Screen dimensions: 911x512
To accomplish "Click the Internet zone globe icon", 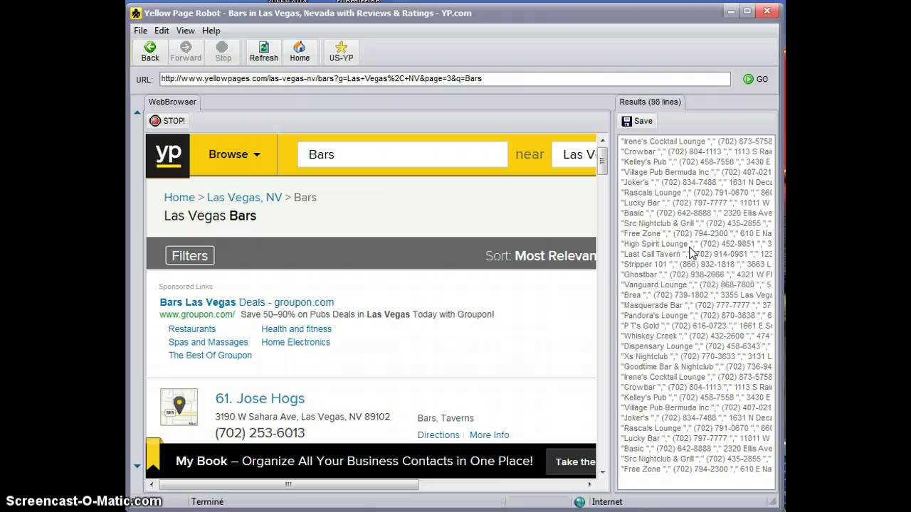I will point(579,502).
